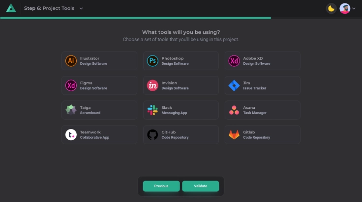Open the user avatar menu chevron
Screen dimensions: 362x202
[354, 9]
